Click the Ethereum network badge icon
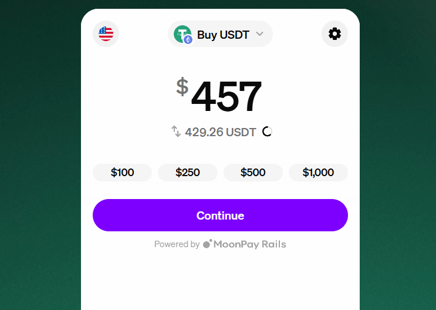This screenshot has width=436, height=310. coord(188,40)
